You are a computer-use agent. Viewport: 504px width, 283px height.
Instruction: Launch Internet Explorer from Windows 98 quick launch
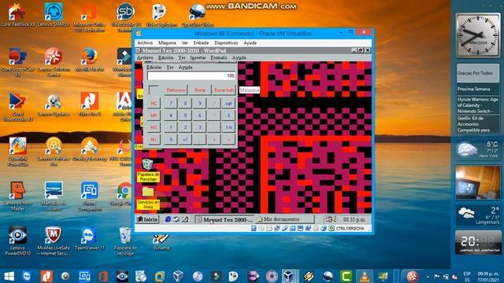168,219
